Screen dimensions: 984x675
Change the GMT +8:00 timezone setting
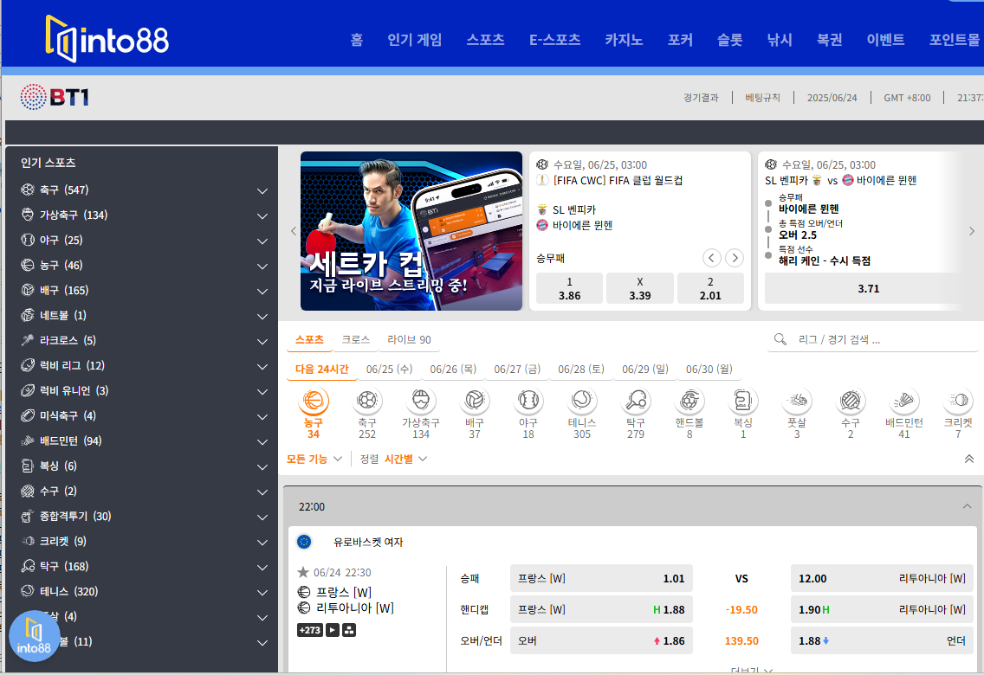click(907, 98)
